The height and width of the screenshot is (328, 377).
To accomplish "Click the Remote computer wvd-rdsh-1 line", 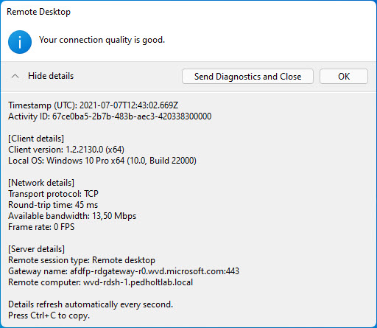I will [101, 282].
